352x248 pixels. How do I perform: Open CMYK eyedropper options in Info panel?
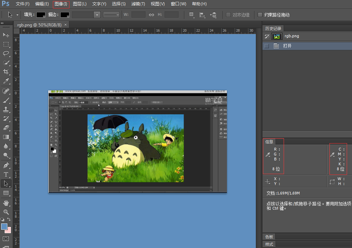click(333, 154)
